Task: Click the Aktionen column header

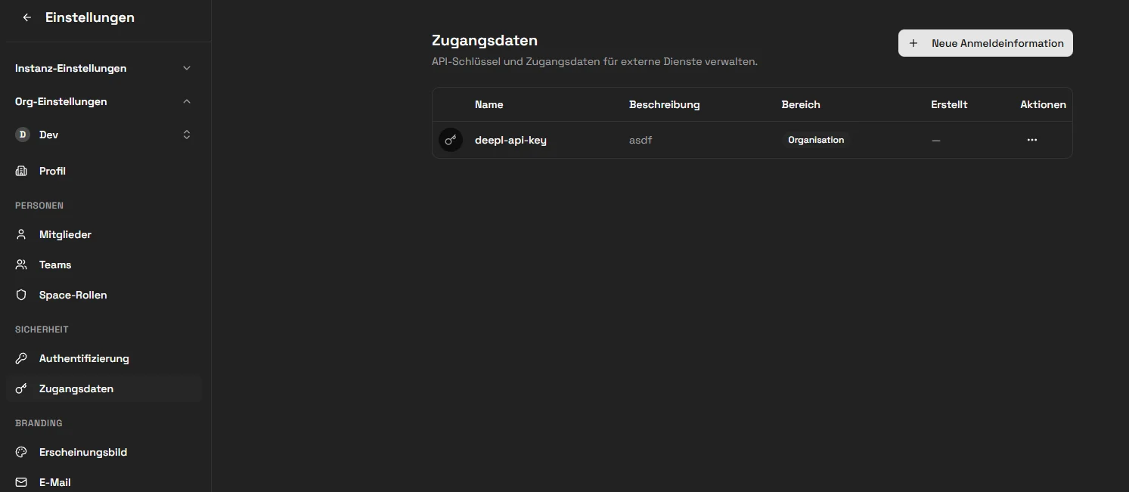Action: point(1043,104)
